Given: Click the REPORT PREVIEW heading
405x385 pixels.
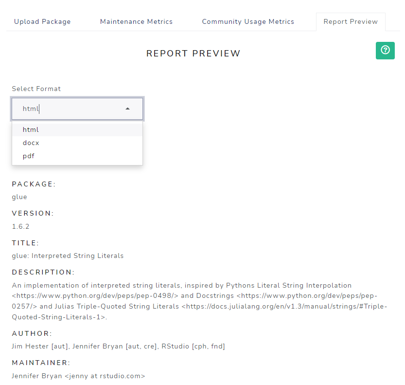Looking at the screenshot, I should pos(194,54).
